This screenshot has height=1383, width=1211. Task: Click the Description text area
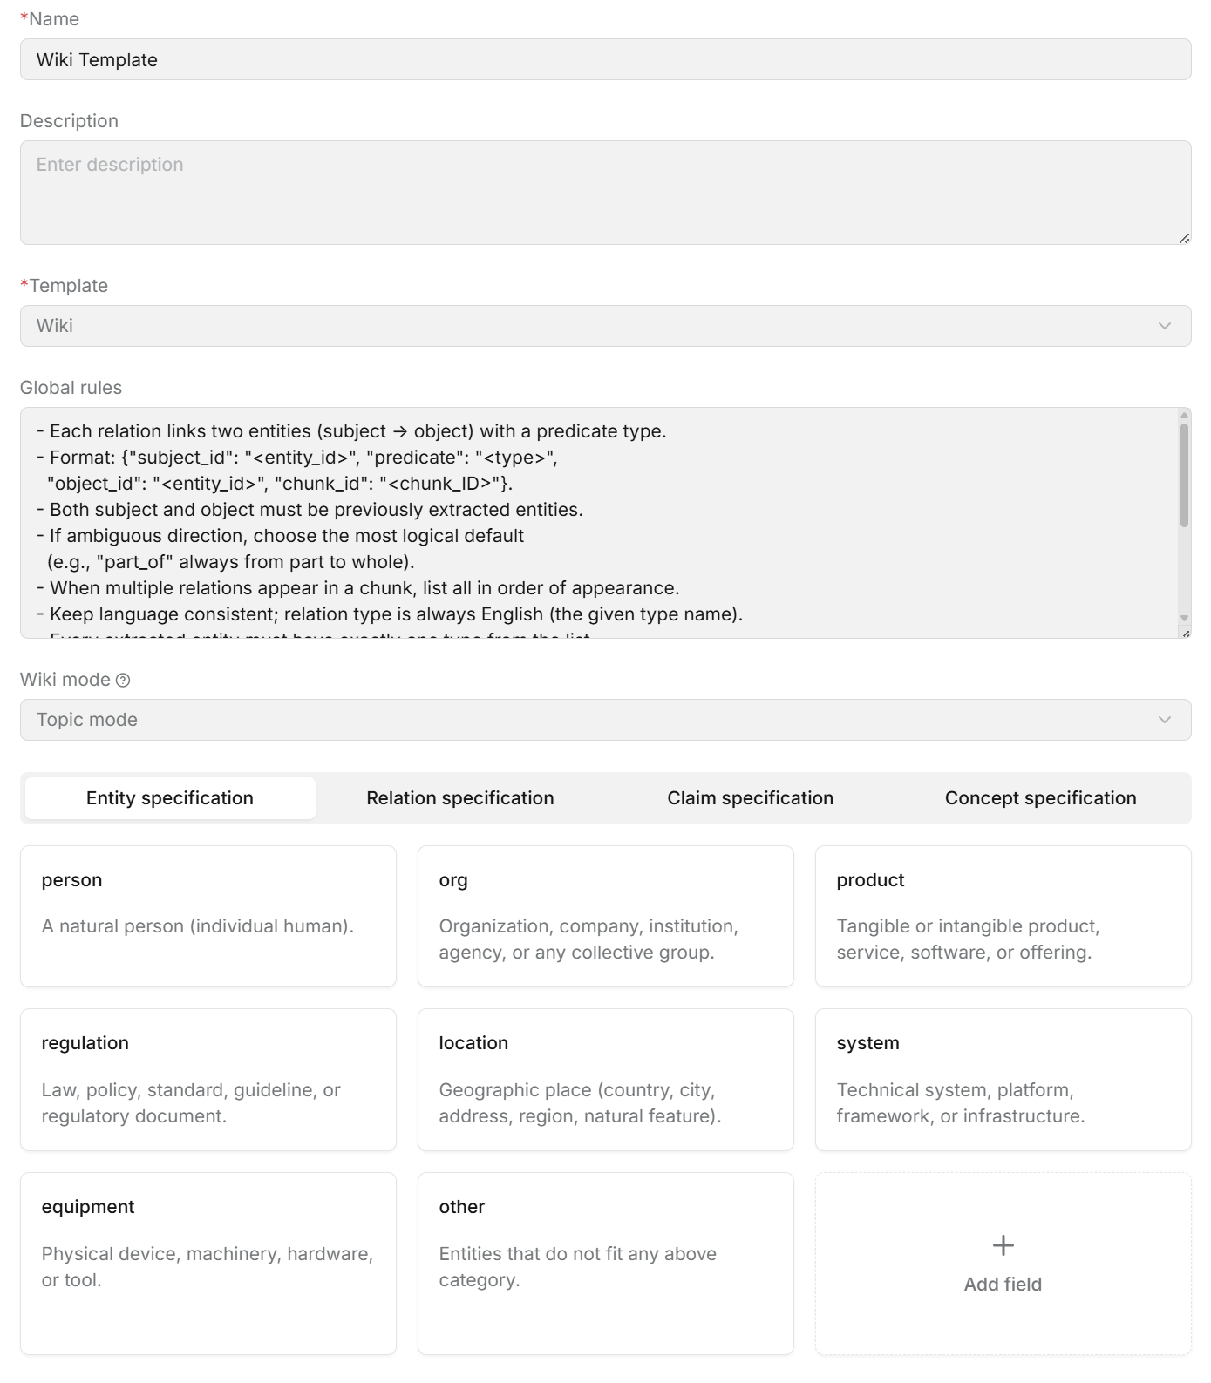[x=605, y=193]
